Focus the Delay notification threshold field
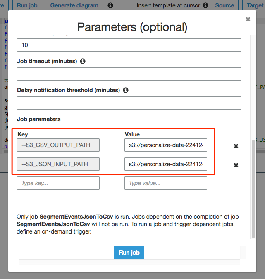 [129, 103]
